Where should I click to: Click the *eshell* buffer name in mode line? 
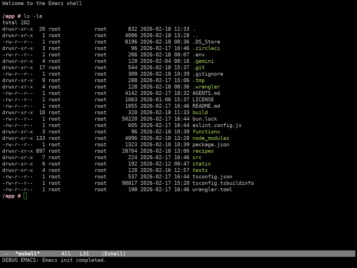click(28, 254)
